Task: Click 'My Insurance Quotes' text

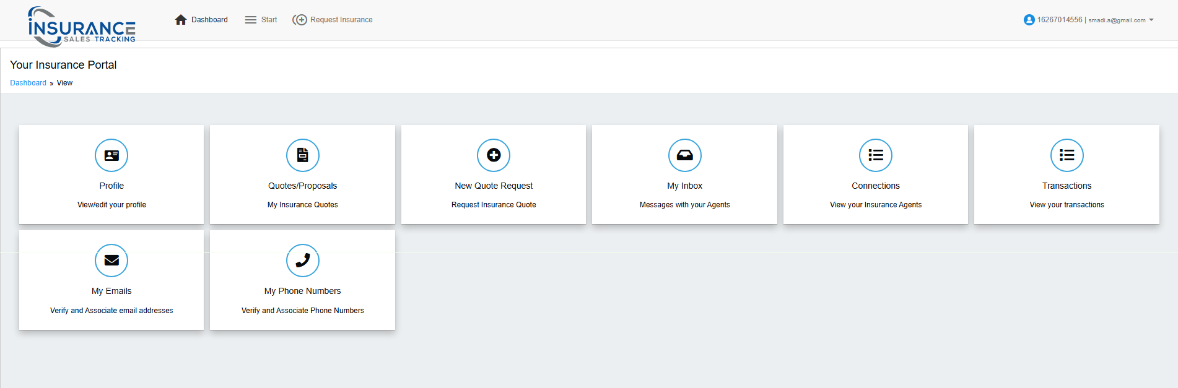Action: [x=303, y=205]
